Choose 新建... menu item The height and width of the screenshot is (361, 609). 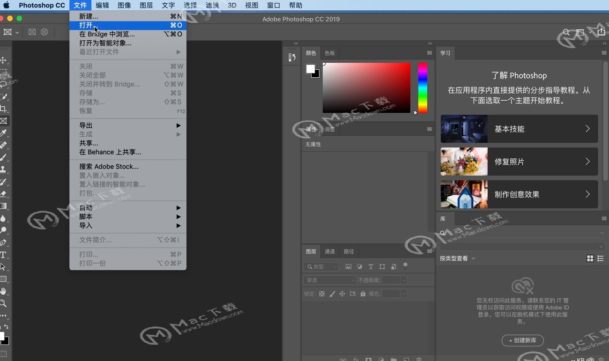(x=128, y=16)
